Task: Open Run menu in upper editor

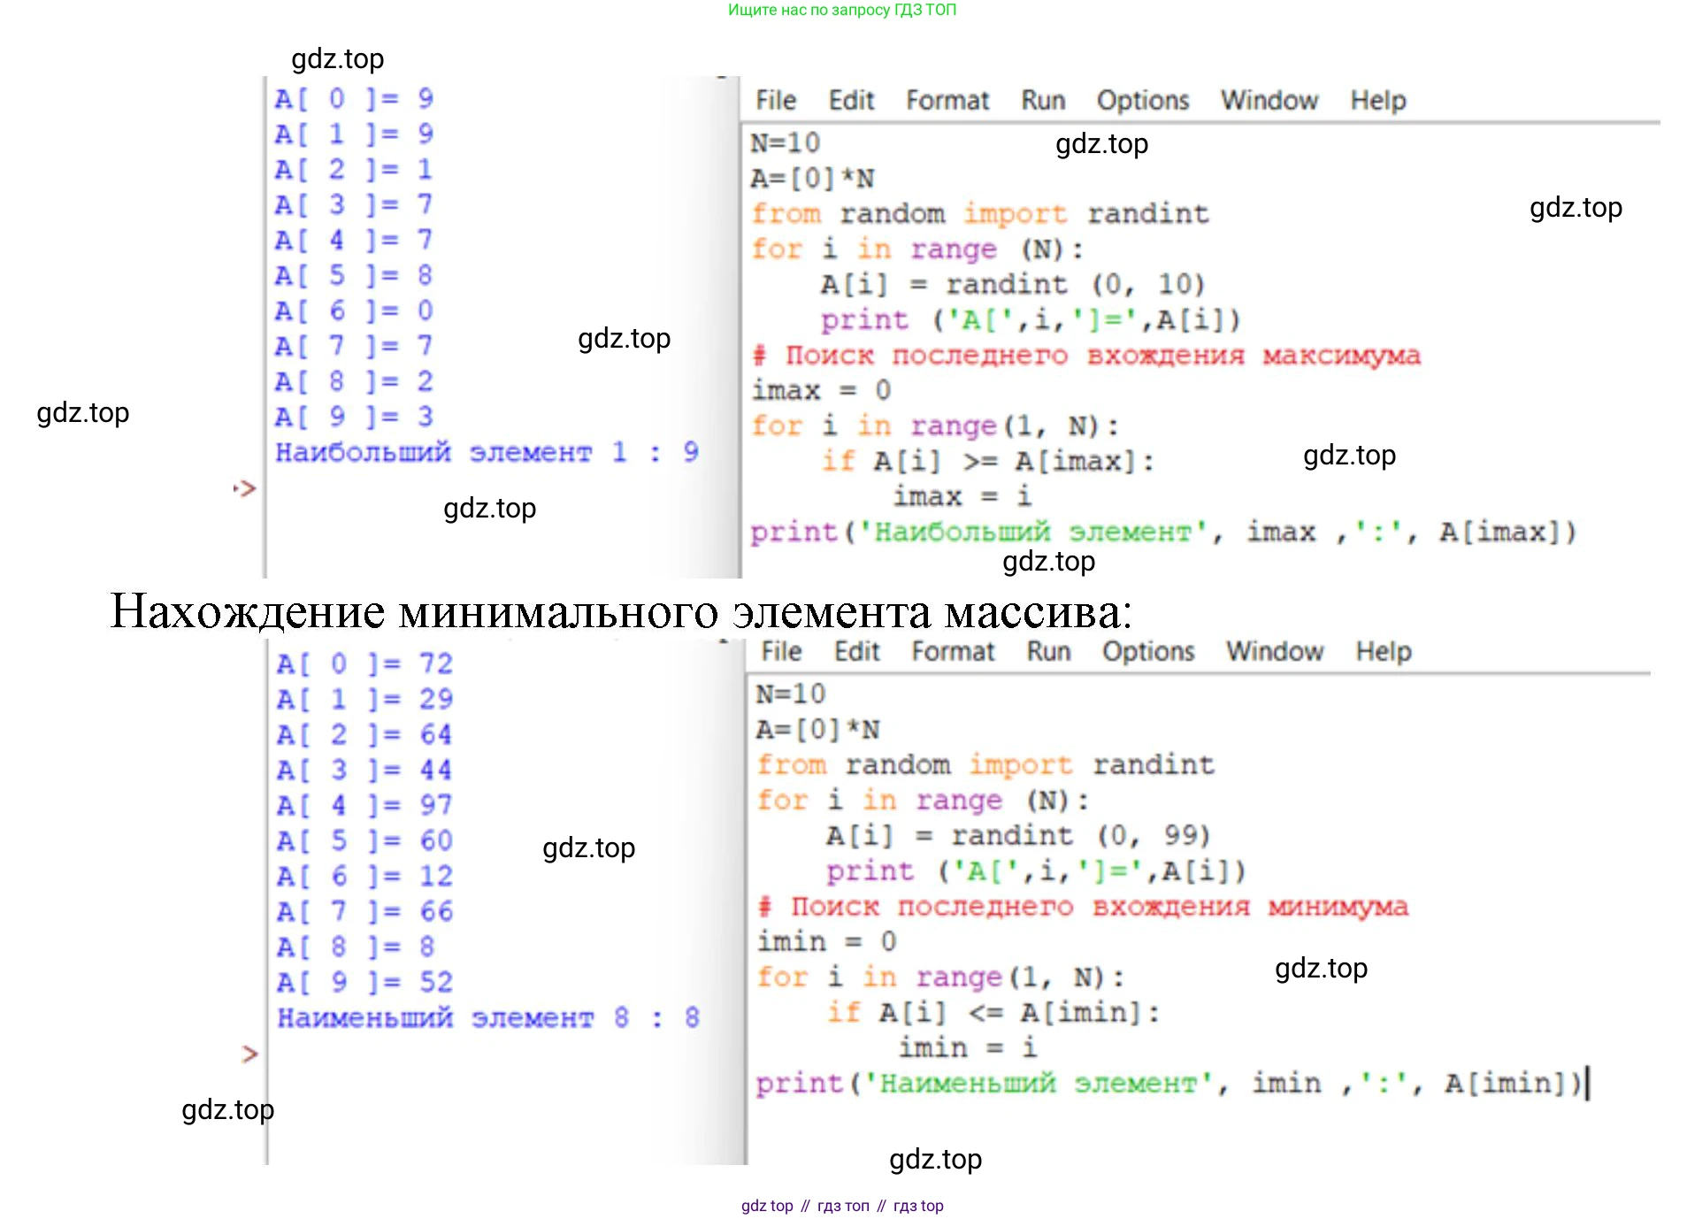Action: click(x=1043, y=100)
